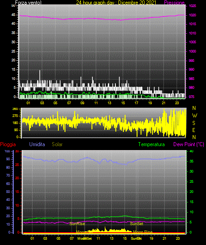This screenshot has height=245, width=206.
Task: Click the Pressione legend label
Action: (x=174, y=3)
